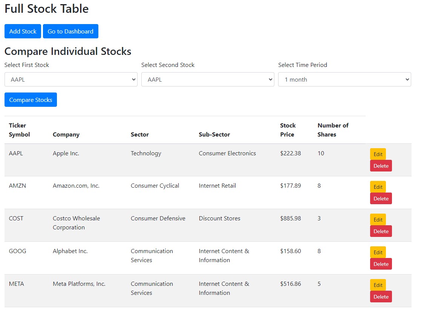The height and width of the screenshot is (311, 424).
Task: Edit the META stock row
Action: [x=378, y=285]
